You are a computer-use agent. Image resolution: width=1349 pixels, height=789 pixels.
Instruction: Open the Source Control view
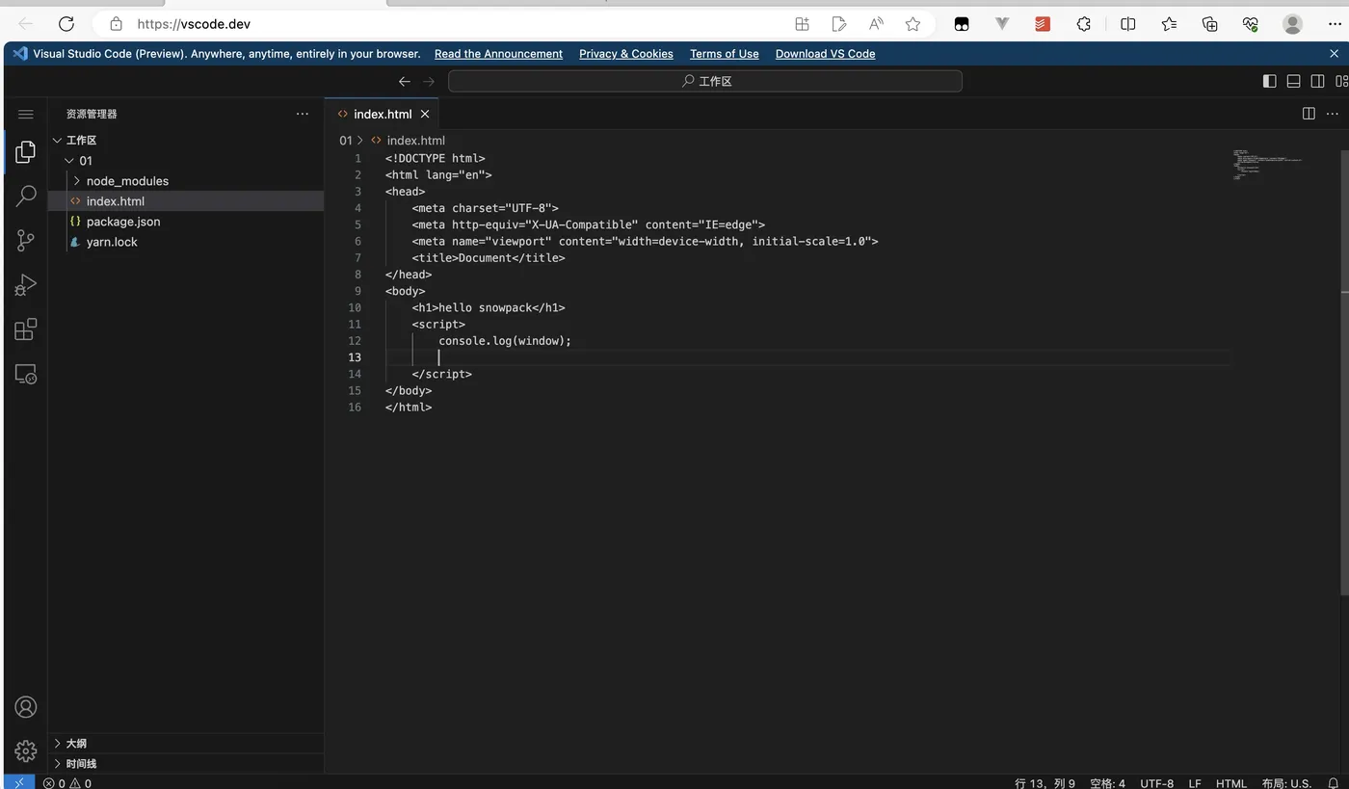(x=26, y=241)
